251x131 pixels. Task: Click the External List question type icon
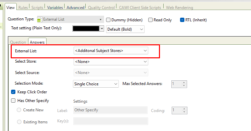40,19
